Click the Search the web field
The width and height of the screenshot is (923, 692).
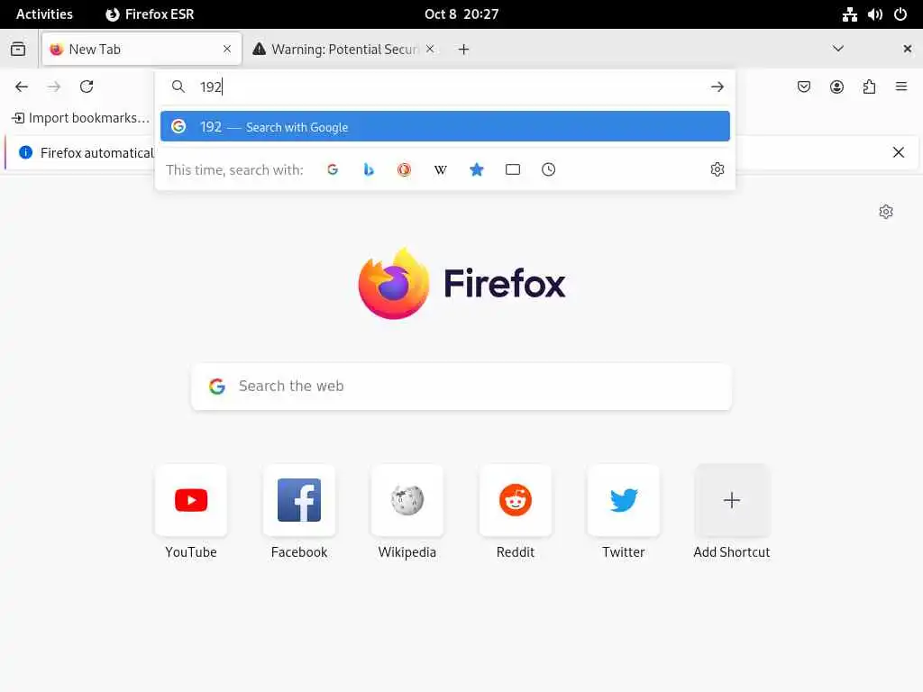(x=461, y=386)
